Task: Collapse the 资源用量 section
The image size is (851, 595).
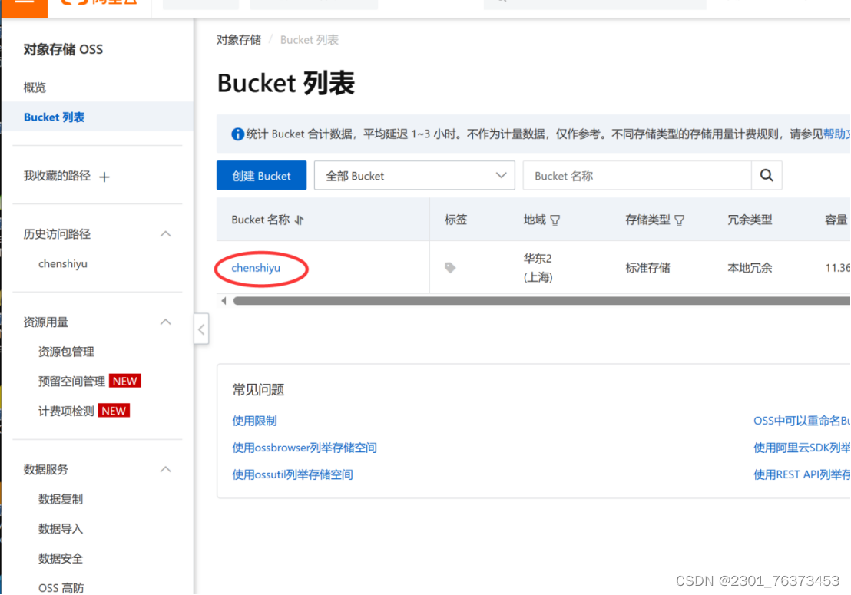Action: coord(165,322)
